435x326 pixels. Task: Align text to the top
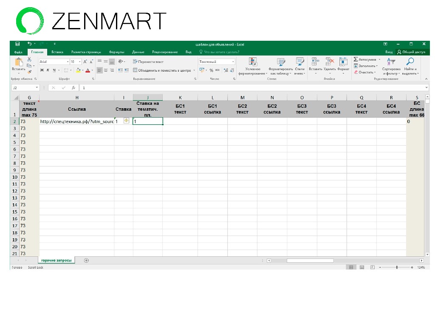[x=99, y=62]
